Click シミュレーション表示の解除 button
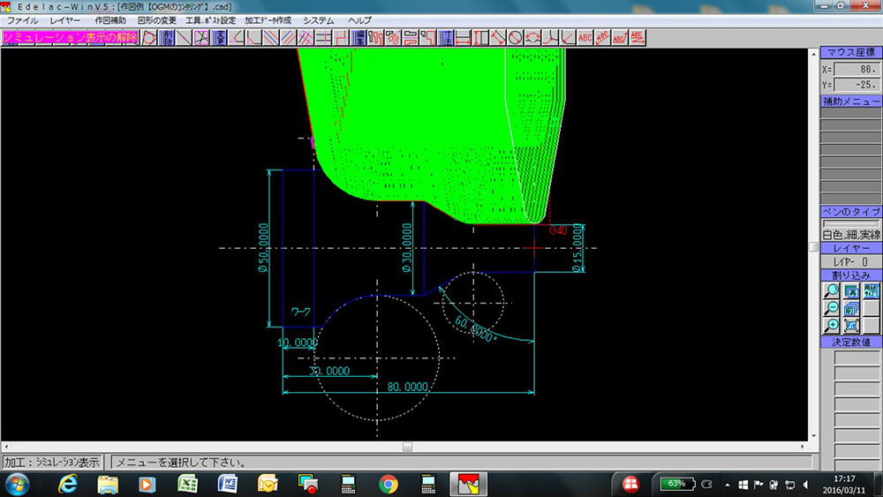The width and height of the screenshot is (883, 497). [70, 37]
